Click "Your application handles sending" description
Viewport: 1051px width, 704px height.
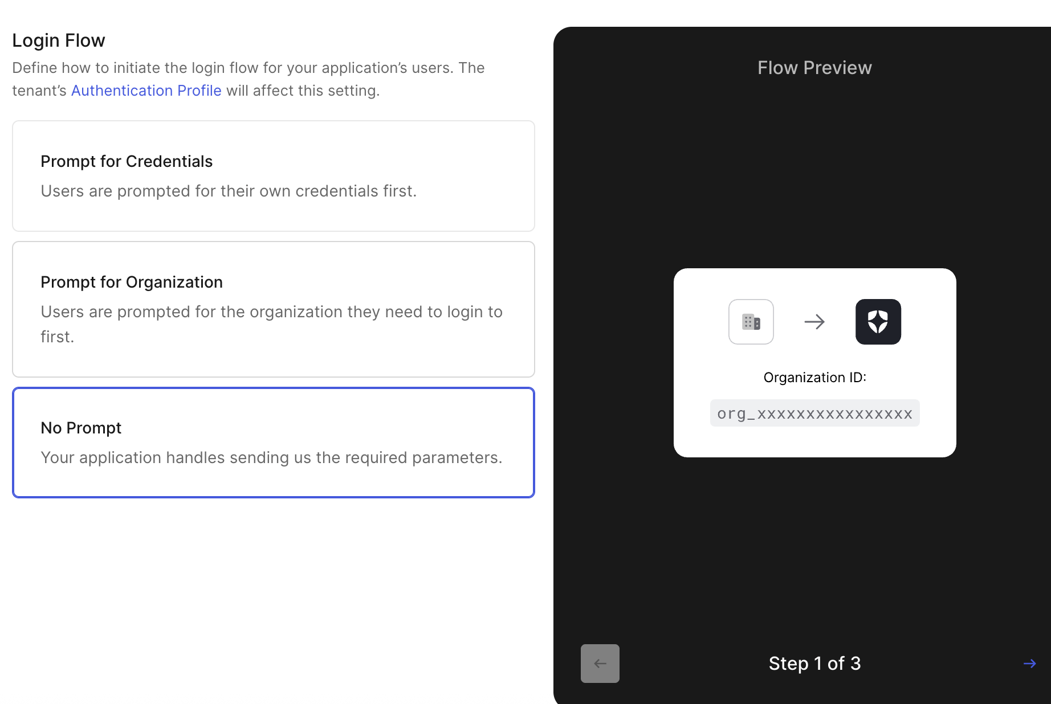pyautogui.click(x=271, y=457)
